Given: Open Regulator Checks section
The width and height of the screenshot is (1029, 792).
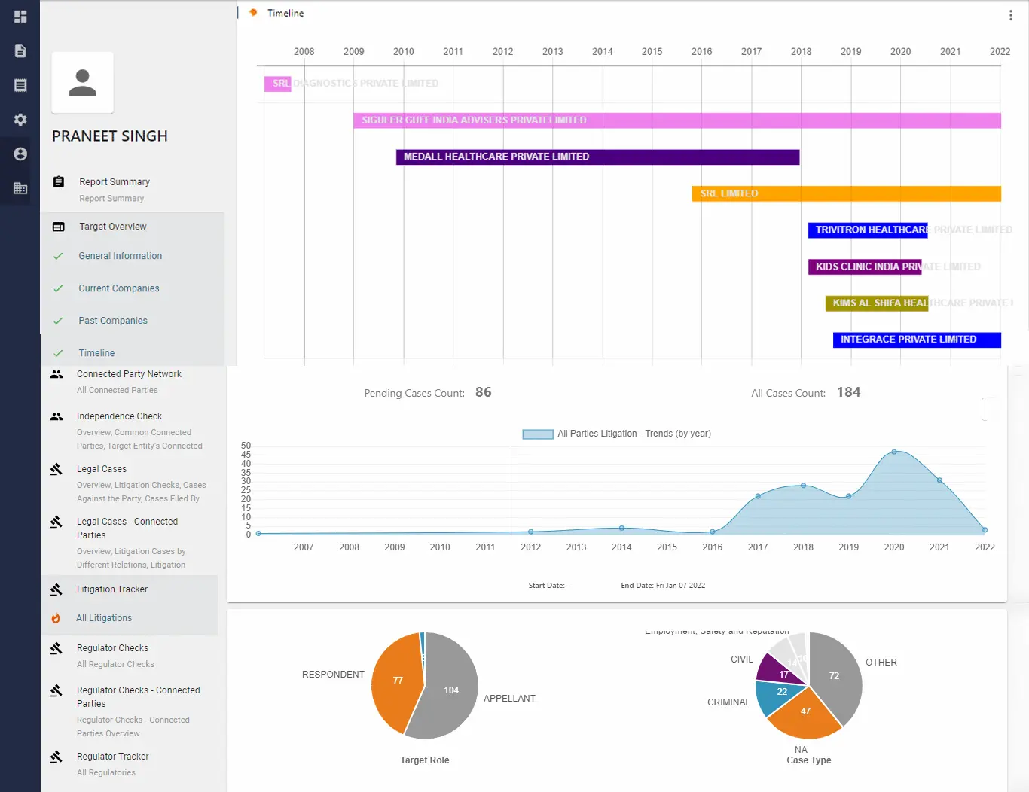Looking at the screenshot, I should 112,648.
